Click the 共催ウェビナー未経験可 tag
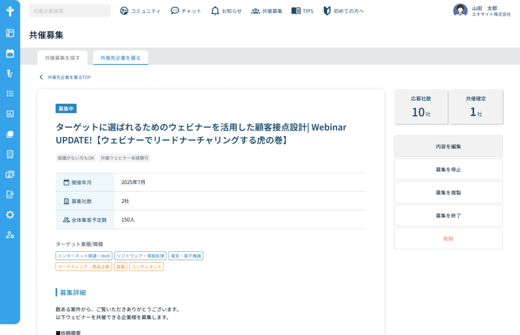This screenshot has height=335, width=520. click(124, 158)
